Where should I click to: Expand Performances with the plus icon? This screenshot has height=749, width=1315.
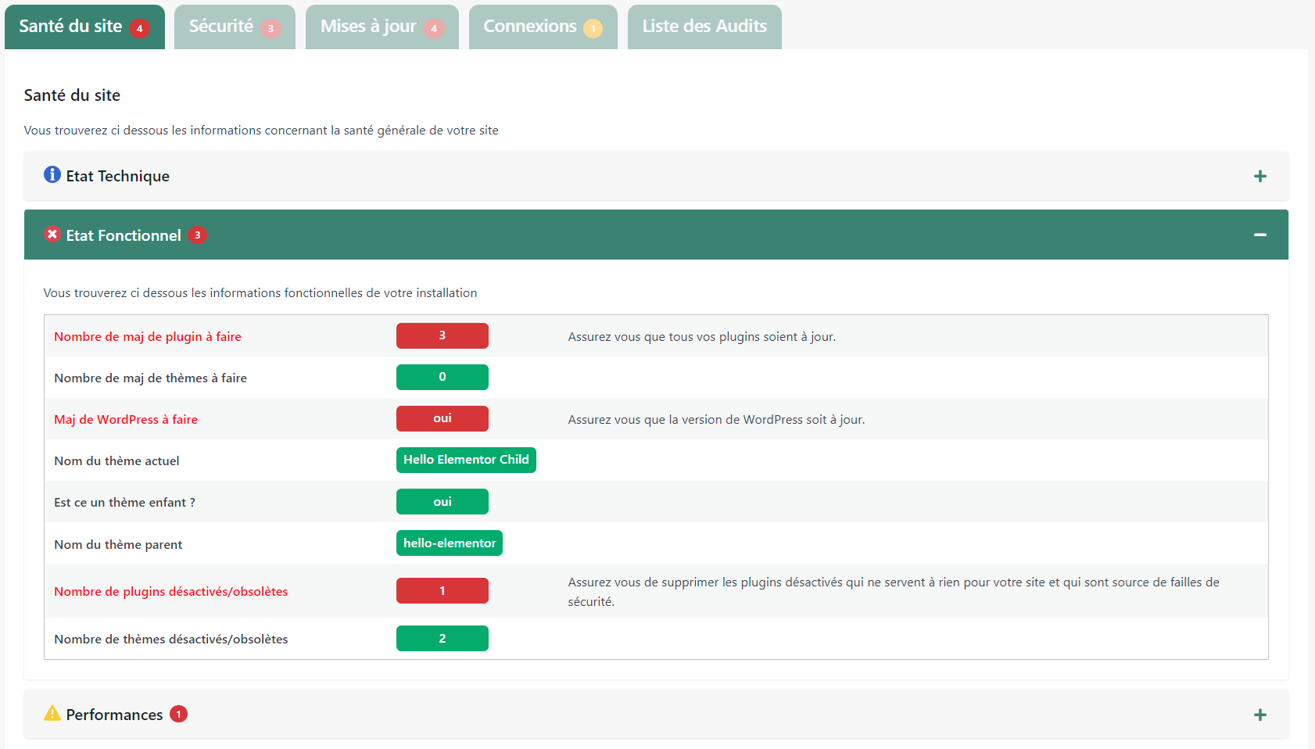click(x=1259, y=715)
